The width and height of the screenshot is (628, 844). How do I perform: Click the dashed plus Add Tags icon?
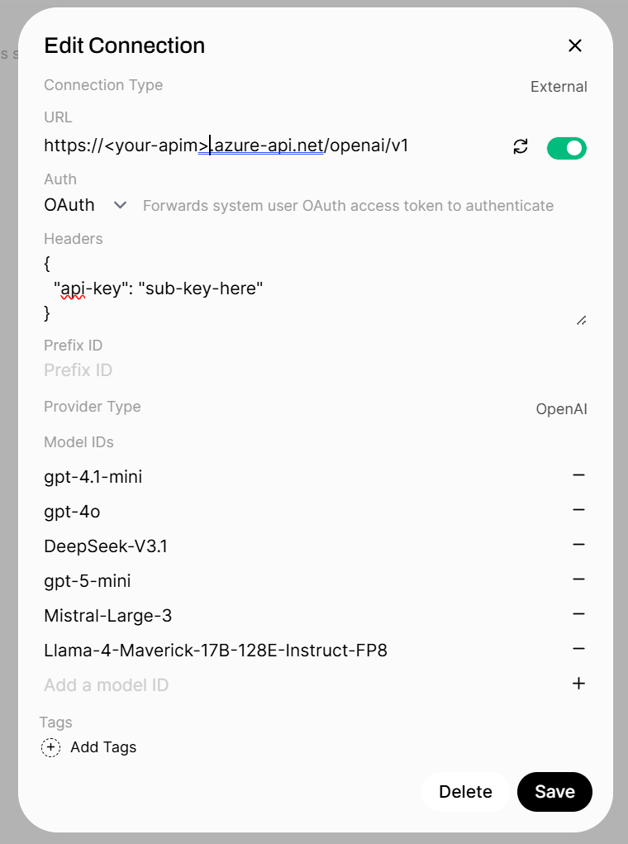pyautogui.click(x=51, y=747)
